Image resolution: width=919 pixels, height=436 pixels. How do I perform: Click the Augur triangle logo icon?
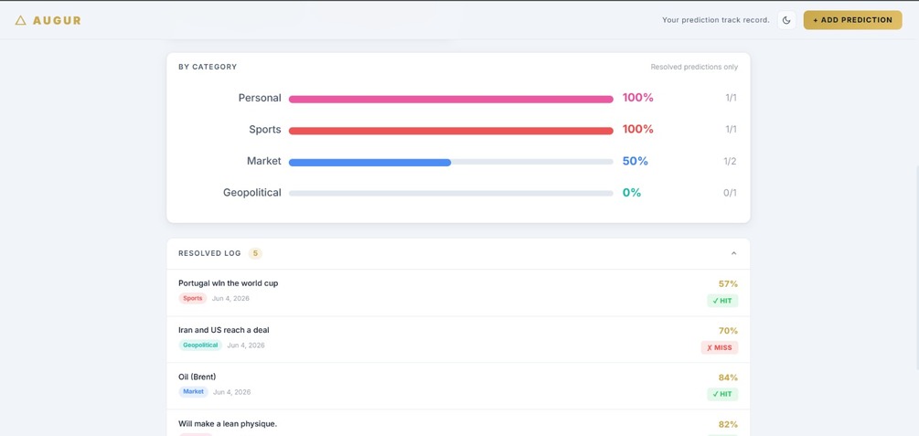pyautogui.click(x=20, y=20)
